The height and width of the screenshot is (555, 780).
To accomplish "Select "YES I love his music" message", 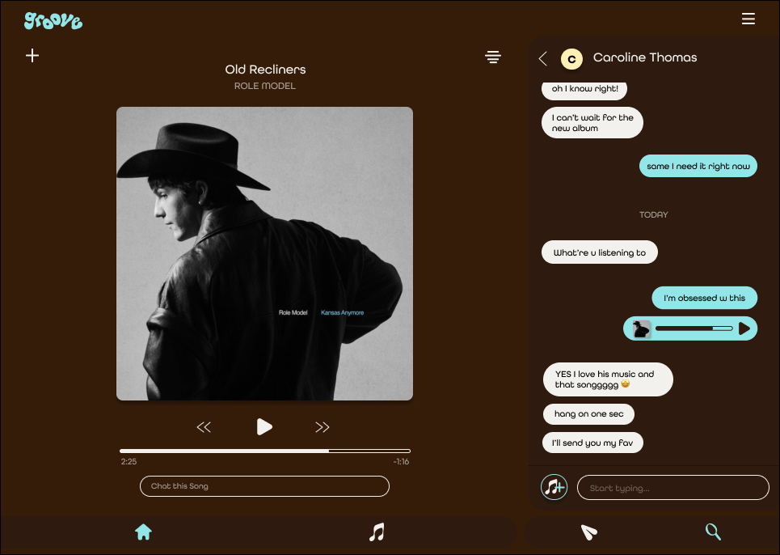I will [x=608, y=379].
